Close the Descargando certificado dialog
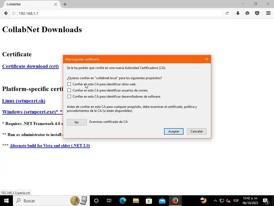274x206 pixels. (x=207, y=59)
